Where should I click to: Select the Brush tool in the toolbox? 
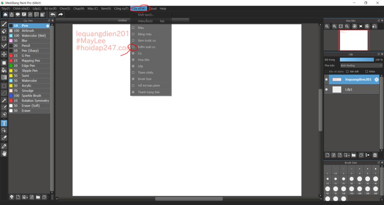click(4, 24)
